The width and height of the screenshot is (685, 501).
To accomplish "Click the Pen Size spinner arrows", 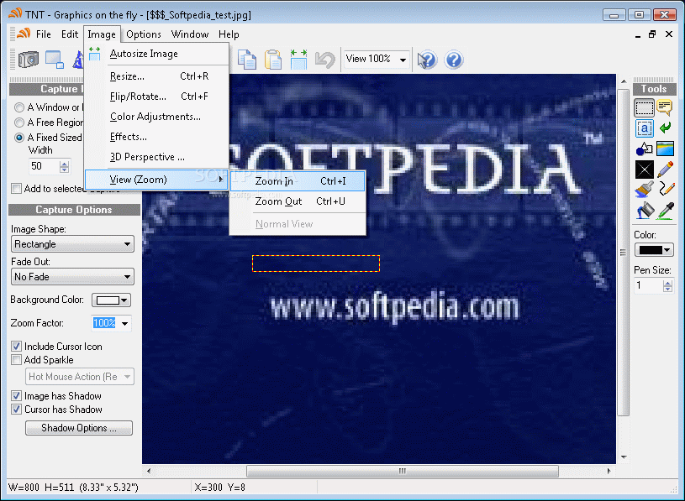I will (x=667, y=286).
